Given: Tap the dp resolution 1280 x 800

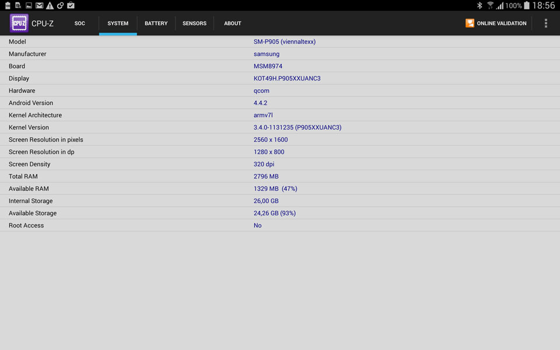Looking at the screenshot, I should 269,152.
